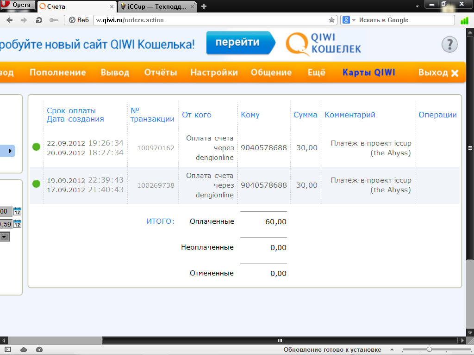
Task: Click the date 19.09.2012 22:39:43
Action: [x=85, y=180]
